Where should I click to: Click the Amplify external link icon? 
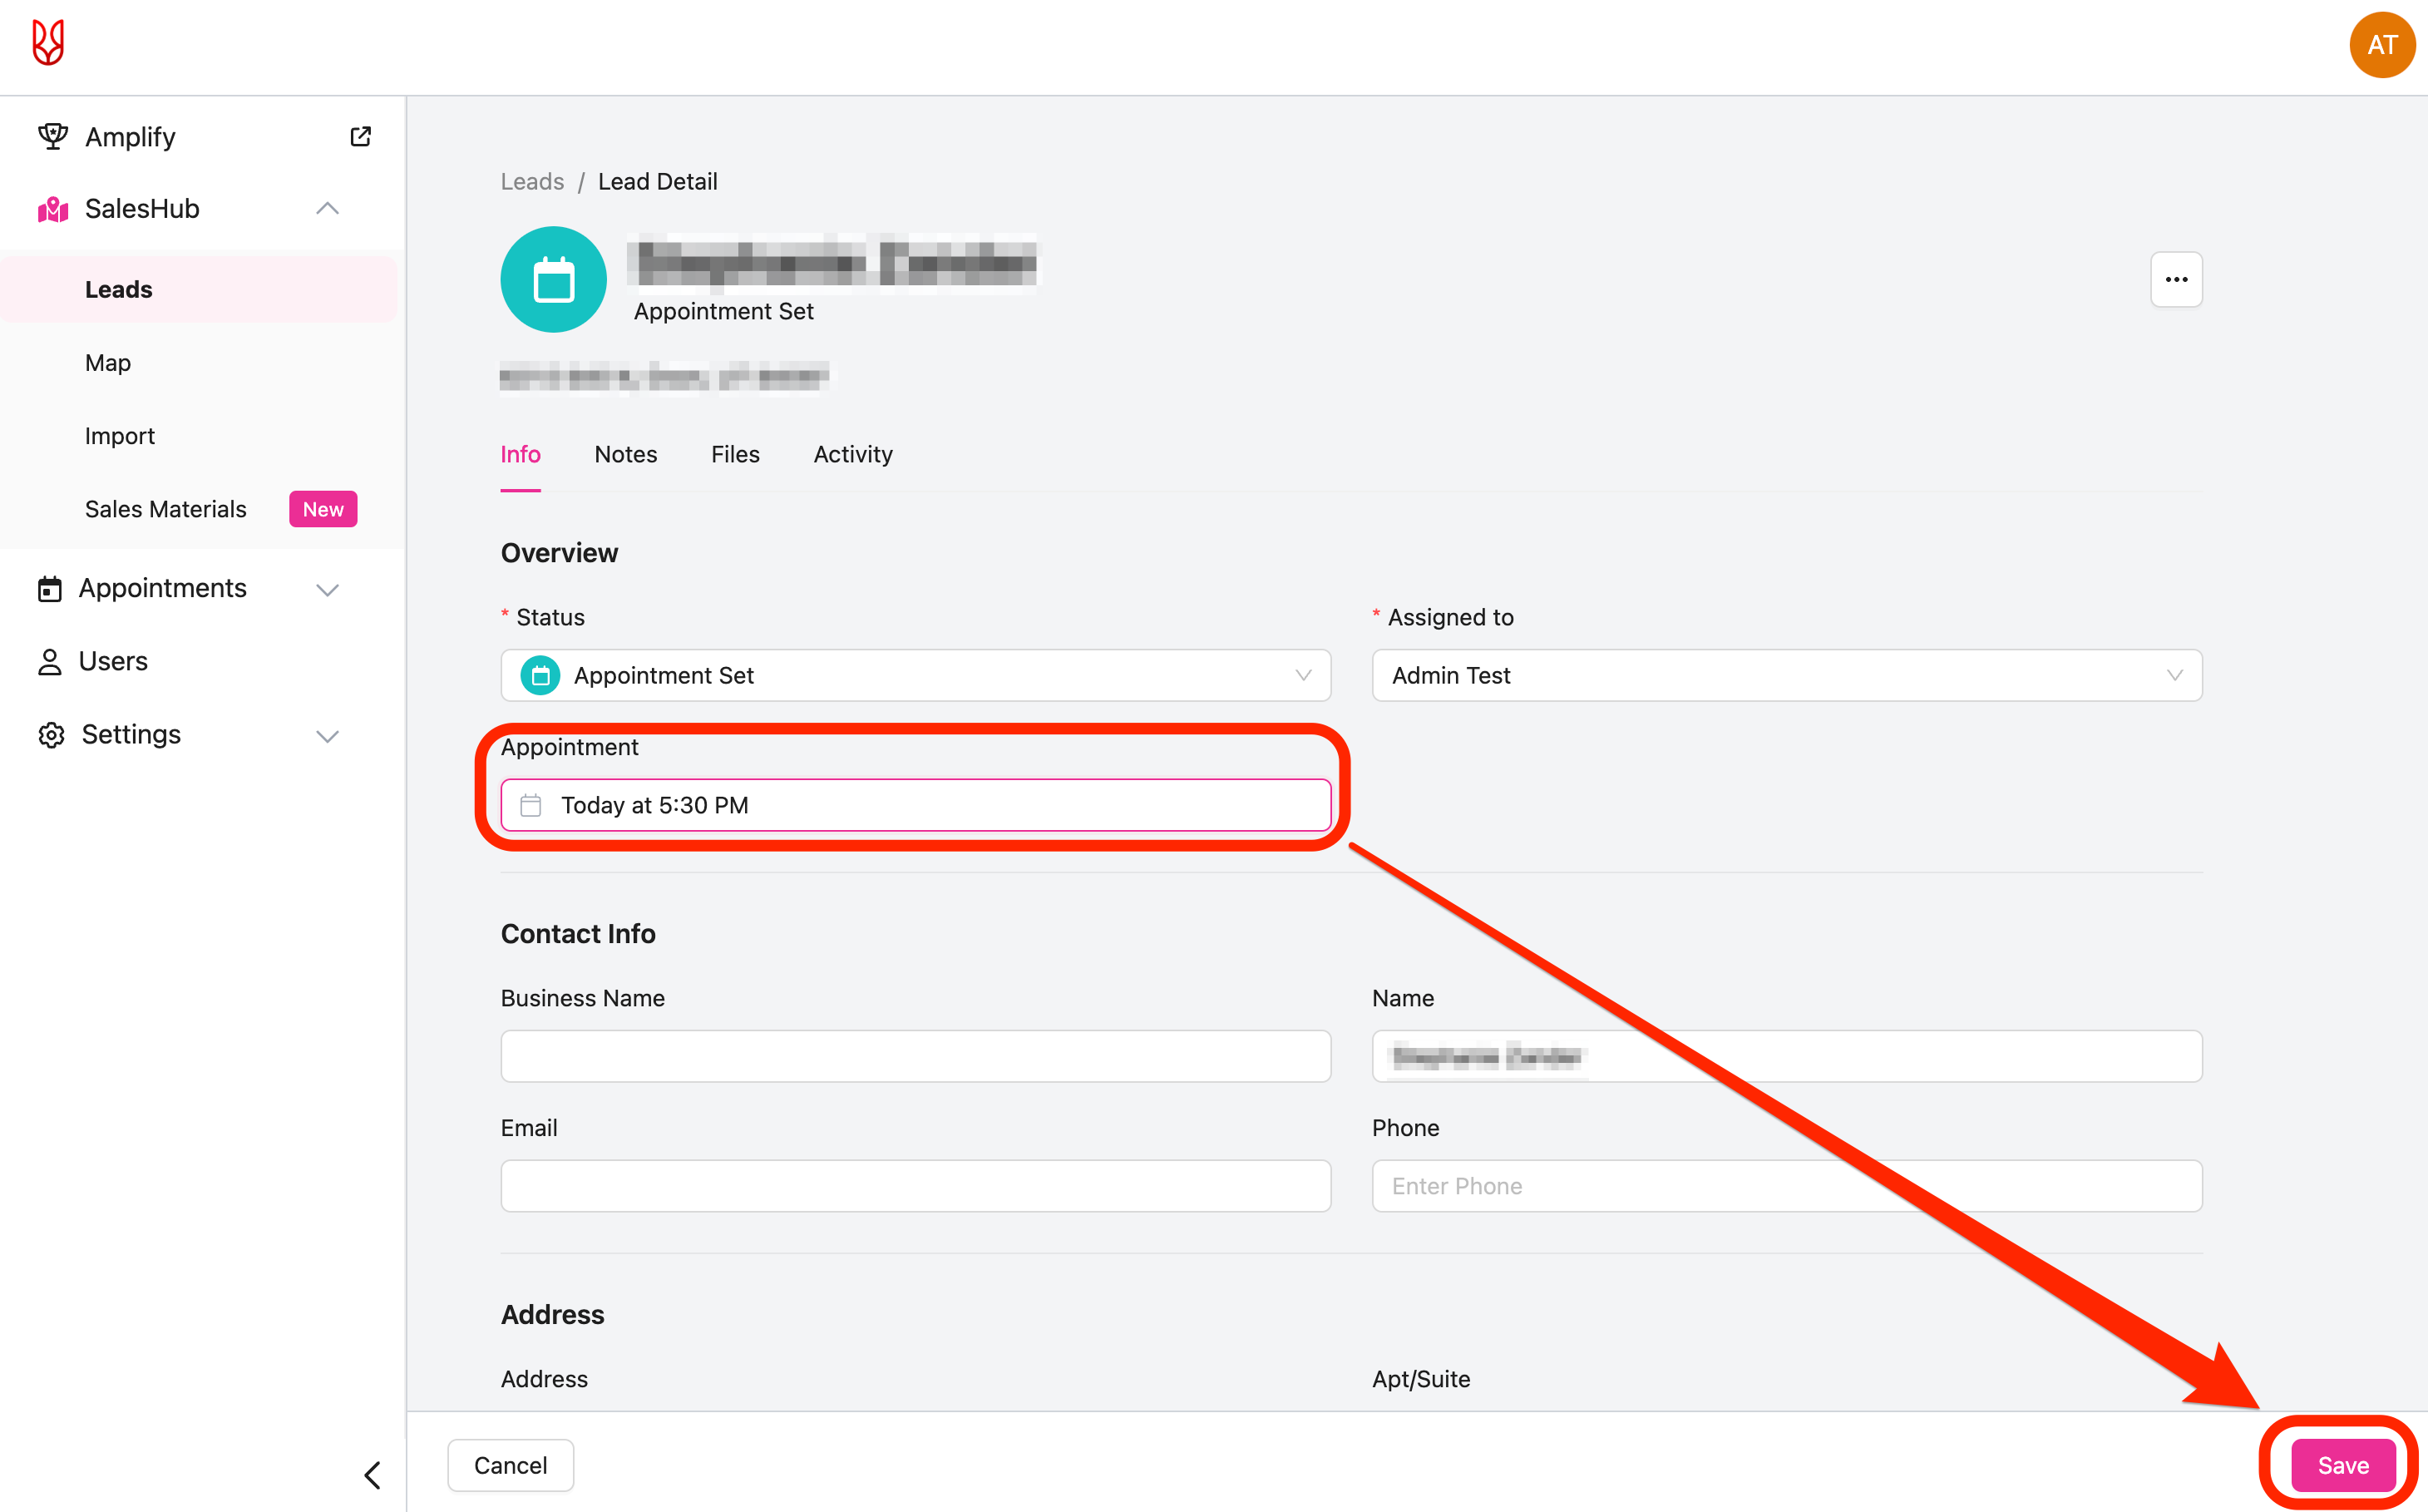361,137
